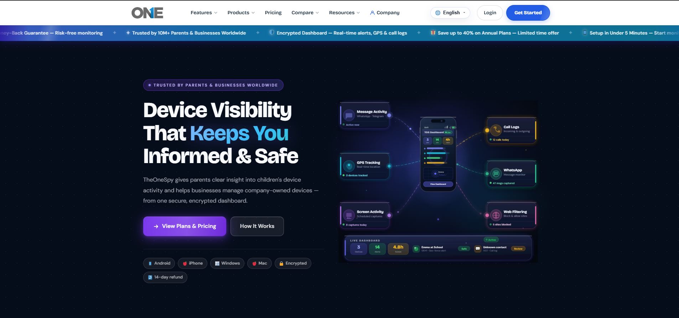Image resolution: width=679 pixels, height=318 pixels.
Task: Click the Web Filtering globe icon
Action: point(496,215)
